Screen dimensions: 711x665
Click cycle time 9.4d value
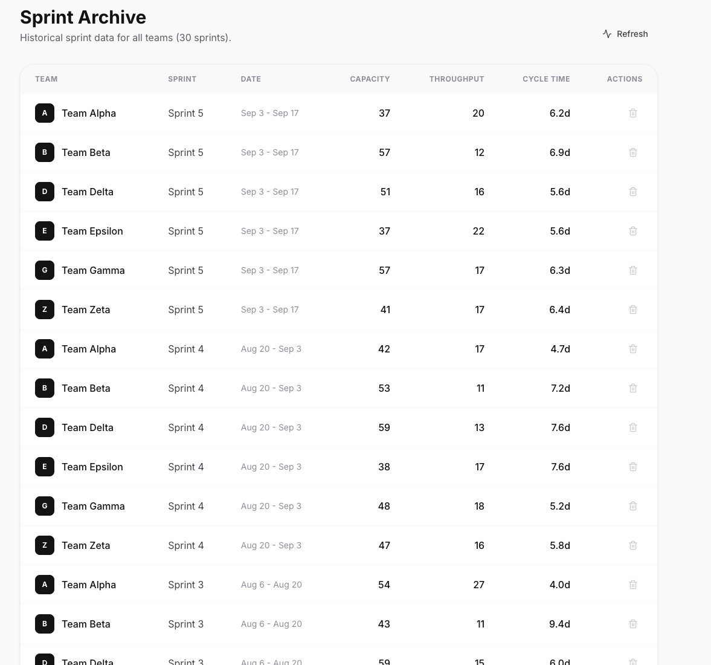[559, 624]
